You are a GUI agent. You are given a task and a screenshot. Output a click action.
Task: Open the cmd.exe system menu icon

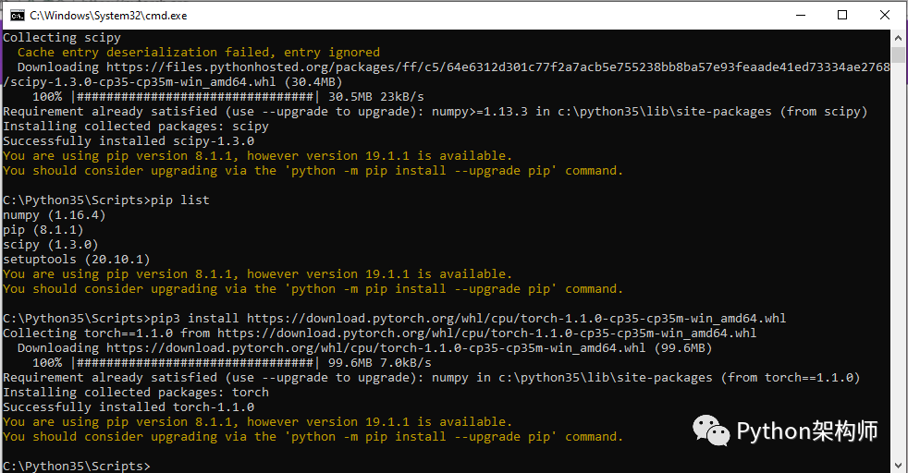tap(18, 15)
